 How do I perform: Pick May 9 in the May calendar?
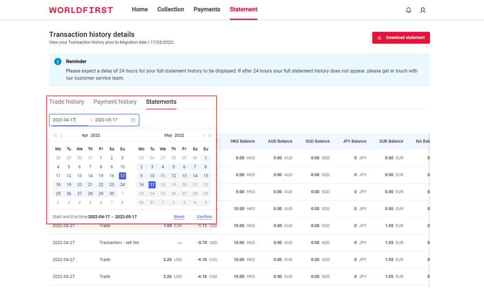(x=141, y=176)
